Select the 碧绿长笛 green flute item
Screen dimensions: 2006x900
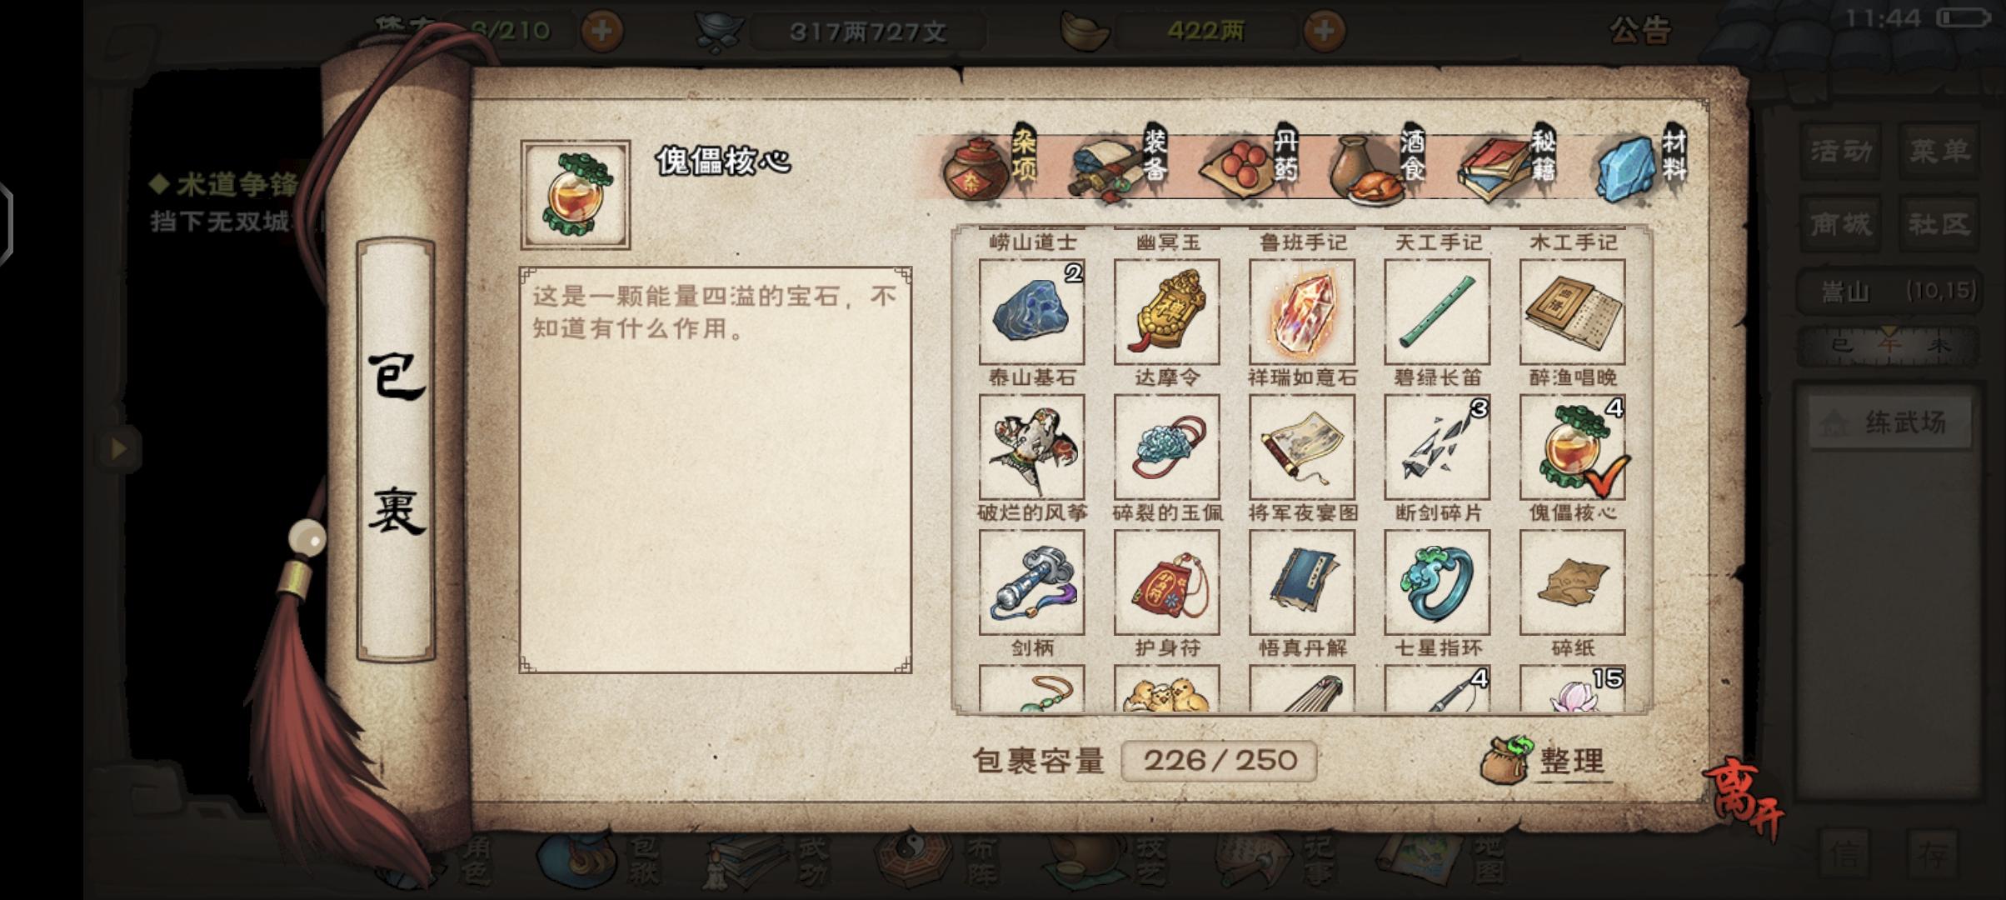tap(1437, 312)
